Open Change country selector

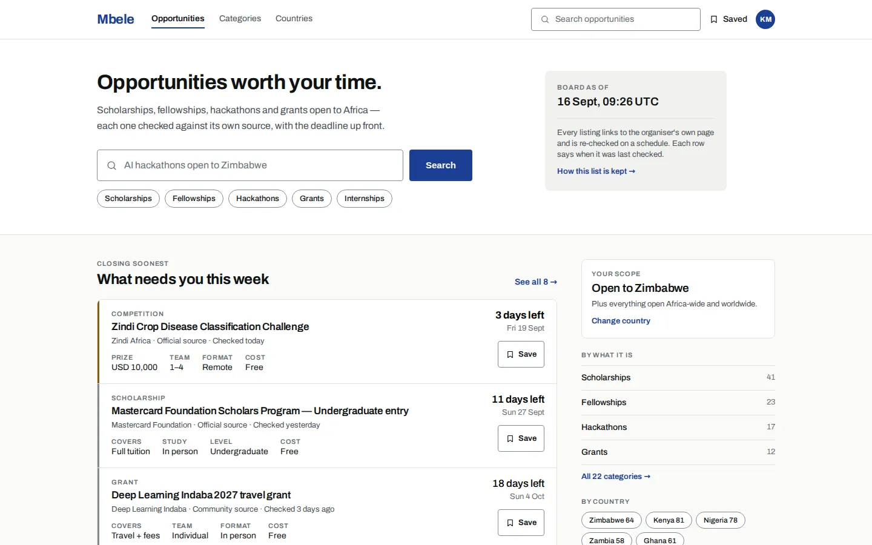[621, 321]
